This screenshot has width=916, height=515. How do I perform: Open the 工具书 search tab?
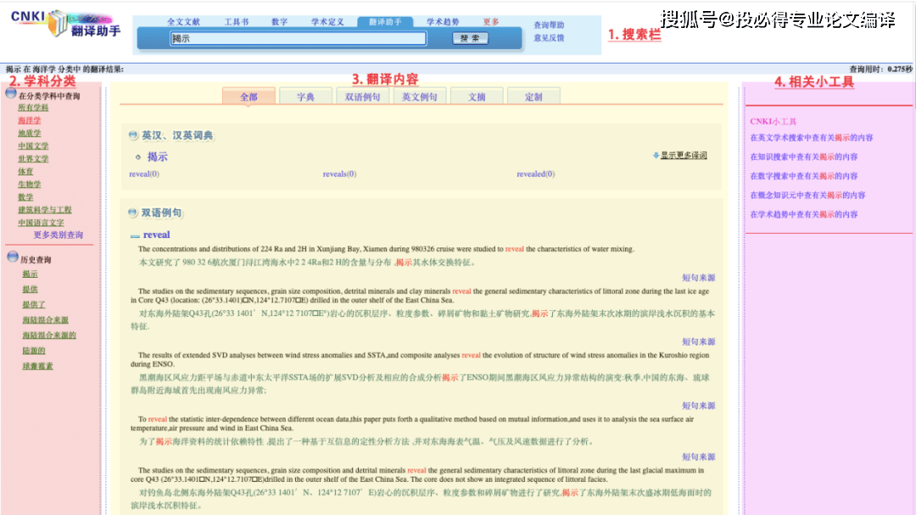(x=237, y=21)
